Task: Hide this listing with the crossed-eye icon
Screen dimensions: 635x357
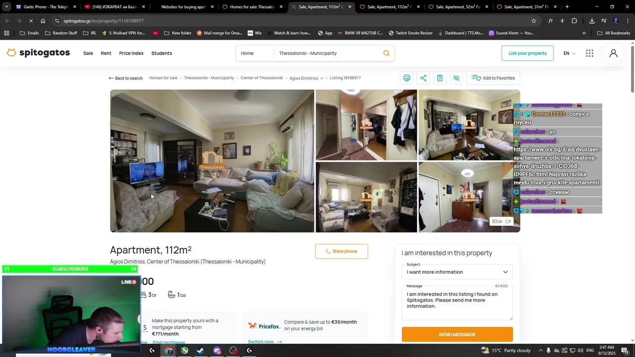Action: (x=456, y=78)
